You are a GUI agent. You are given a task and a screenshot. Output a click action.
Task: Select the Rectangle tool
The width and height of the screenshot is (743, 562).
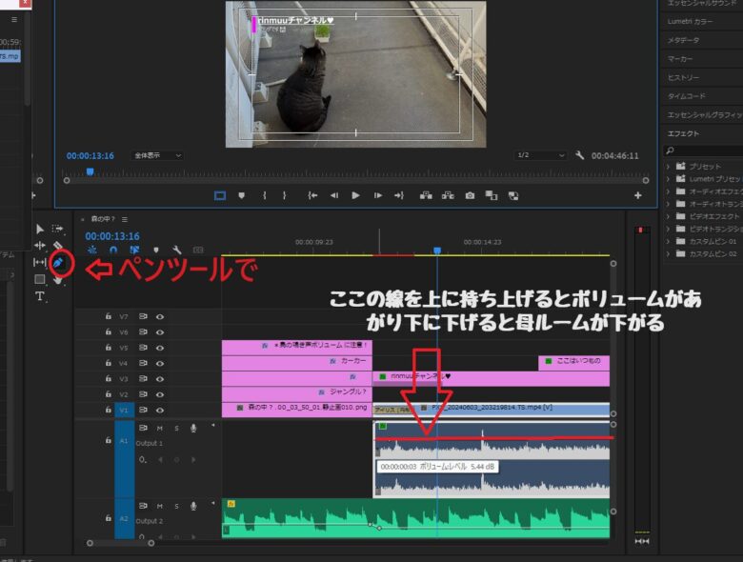(x=40, y=279)
